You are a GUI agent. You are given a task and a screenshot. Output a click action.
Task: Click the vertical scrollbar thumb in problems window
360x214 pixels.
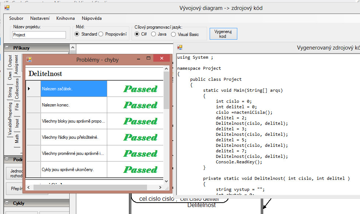point(166,90)
